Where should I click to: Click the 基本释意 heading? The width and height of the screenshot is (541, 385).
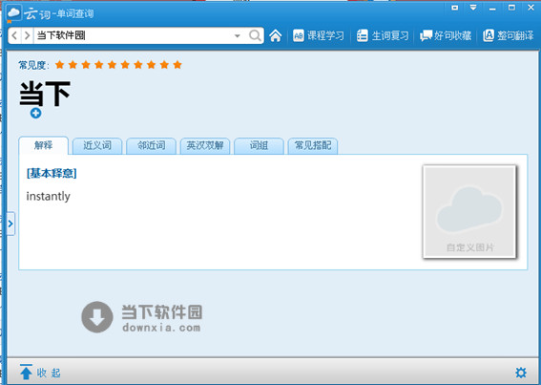(x=52, y=173)
